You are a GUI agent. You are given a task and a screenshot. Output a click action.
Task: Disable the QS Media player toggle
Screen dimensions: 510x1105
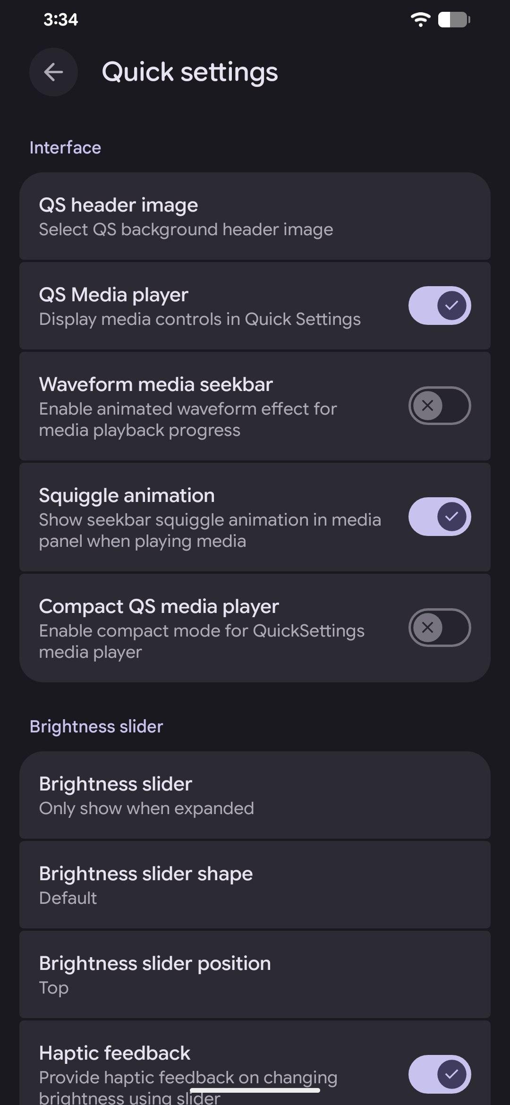tap(439, 306)
